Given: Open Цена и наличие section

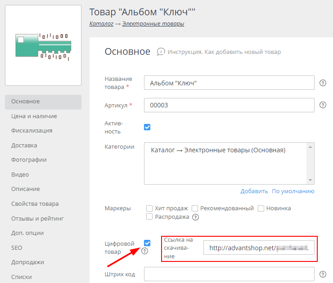Looking at the screenshot, I should [x=34, y=116].
